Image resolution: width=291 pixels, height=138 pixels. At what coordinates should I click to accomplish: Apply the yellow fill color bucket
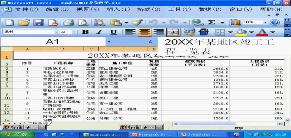[241, 32]
